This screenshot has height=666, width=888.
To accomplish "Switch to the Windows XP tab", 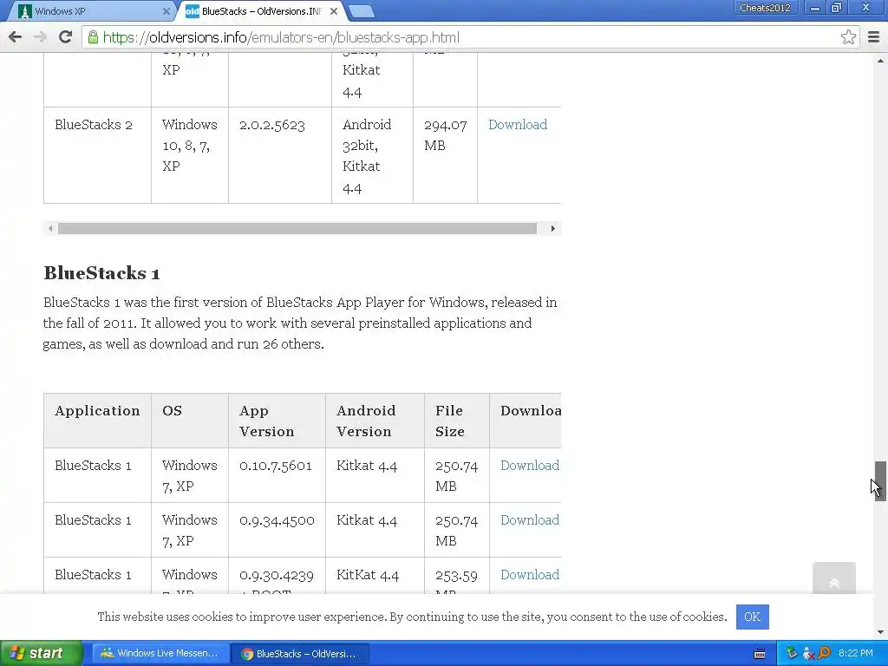I will coord(90,10).
